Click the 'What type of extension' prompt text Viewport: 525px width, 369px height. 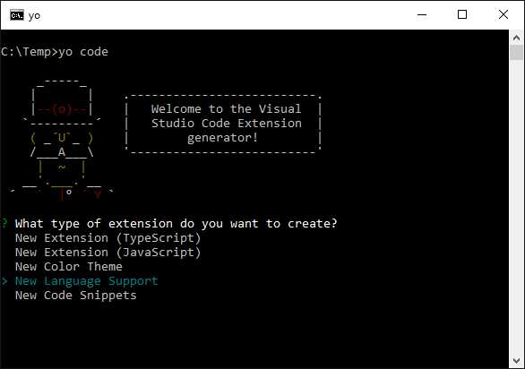point(176,224)
